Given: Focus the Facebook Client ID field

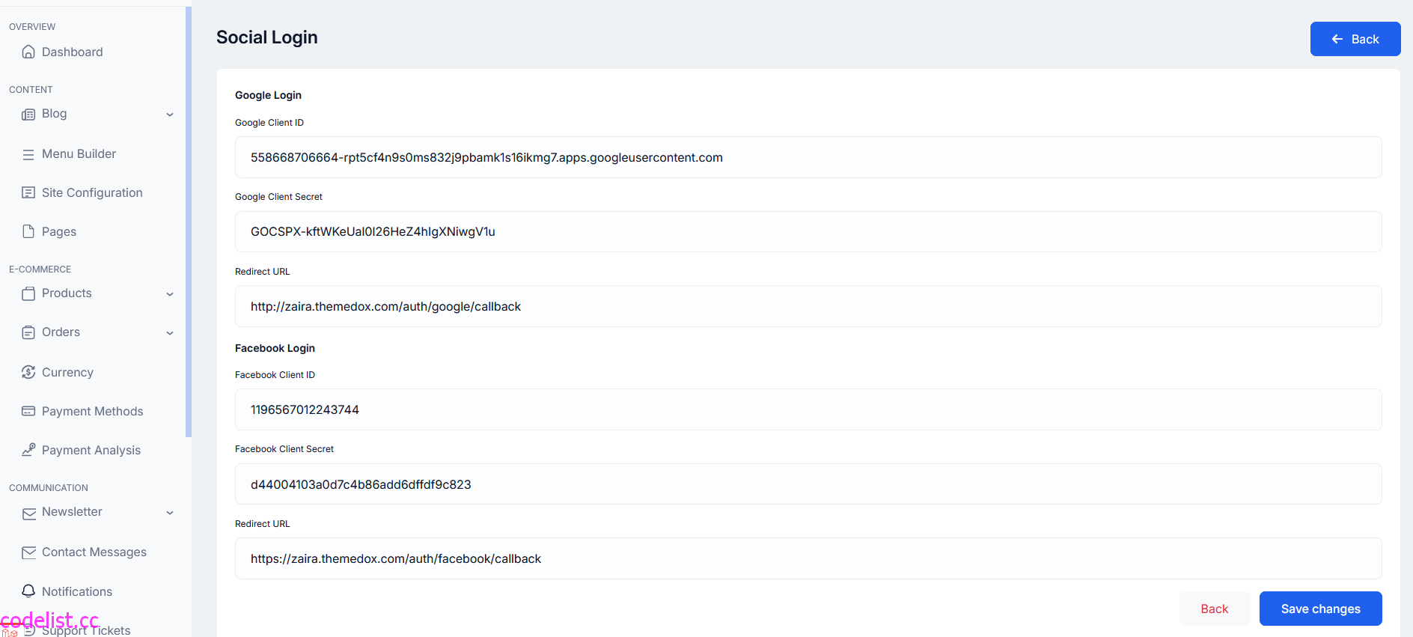Looking at the screenshot, I should click(x=808, y=409).
